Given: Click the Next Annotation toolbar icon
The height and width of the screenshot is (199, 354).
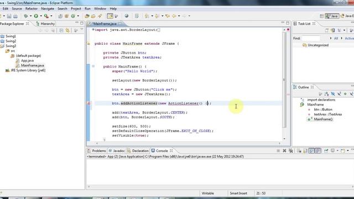Looking at the screenshot, I should (147, 16).
